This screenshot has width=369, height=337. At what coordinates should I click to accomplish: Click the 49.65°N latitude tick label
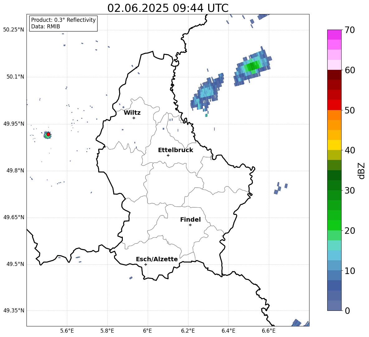click(14, 217)
